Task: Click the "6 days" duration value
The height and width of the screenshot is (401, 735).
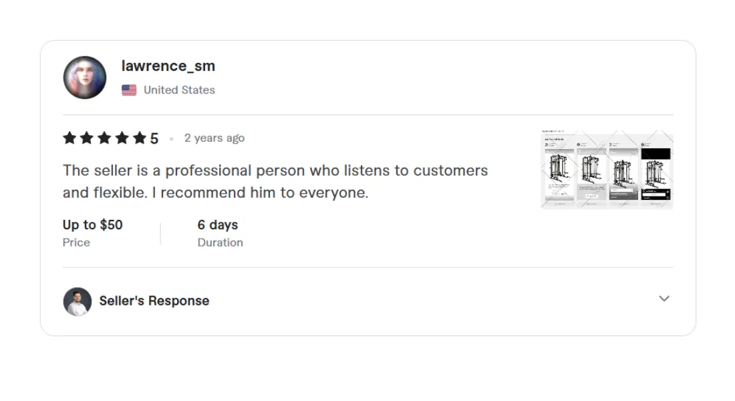Action: coord(218,225)
